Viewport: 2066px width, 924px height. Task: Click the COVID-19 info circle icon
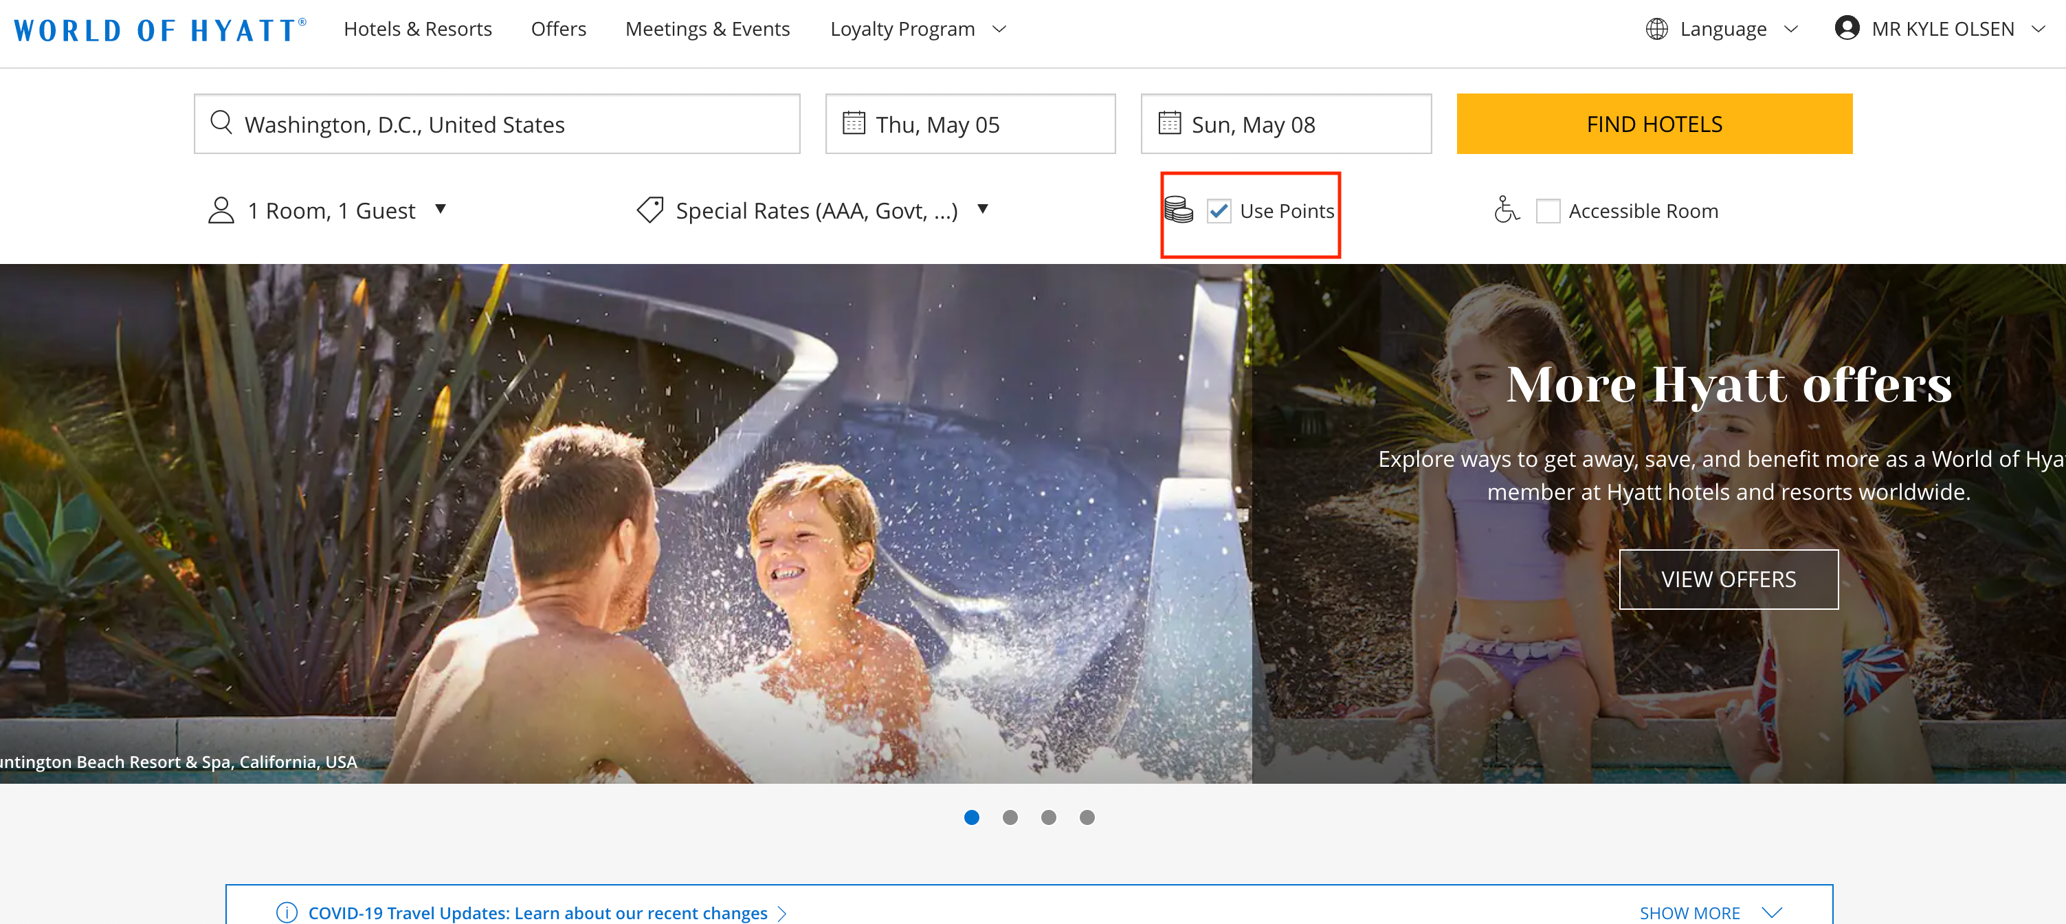tap(287, 913)
